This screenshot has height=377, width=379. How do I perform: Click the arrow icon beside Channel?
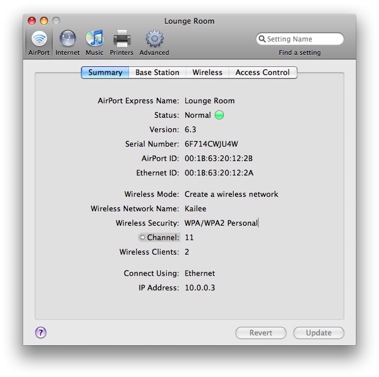(x=142, y=238)
